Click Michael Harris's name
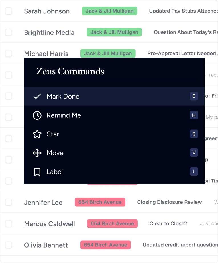 [46, 53]
